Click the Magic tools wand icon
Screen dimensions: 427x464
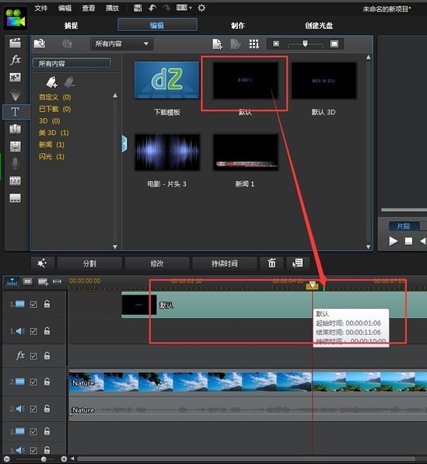(x=42, y=263)
